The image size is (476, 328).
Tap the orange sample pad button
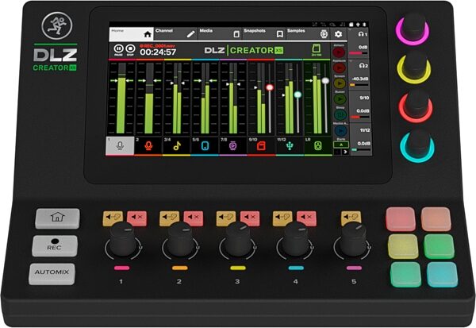(x=436, y=219)
